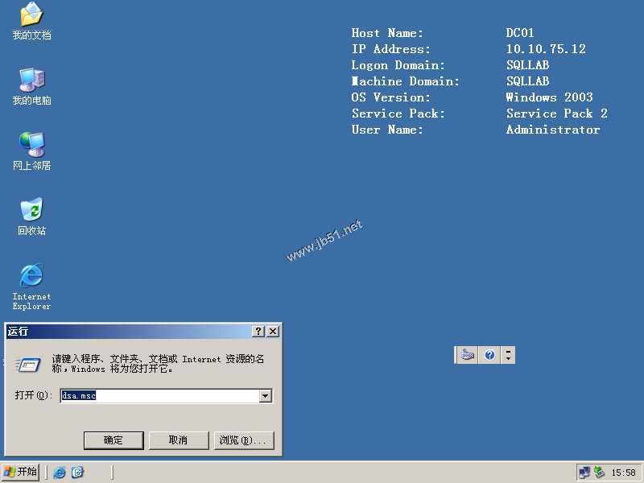
Task: Click the Run dialog question mark help button
Action: pos(258,332)
